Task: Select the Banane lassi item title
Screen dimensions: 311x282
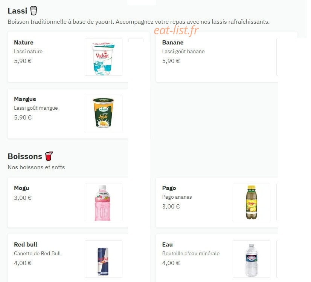Action: 173,43
